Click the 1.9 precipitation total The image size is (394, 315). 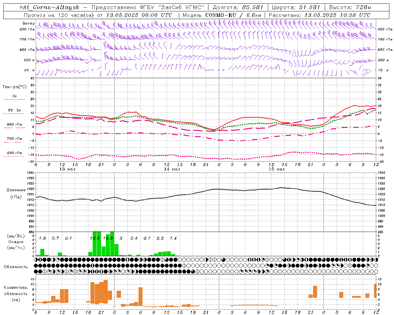click(x=42, y=238)
